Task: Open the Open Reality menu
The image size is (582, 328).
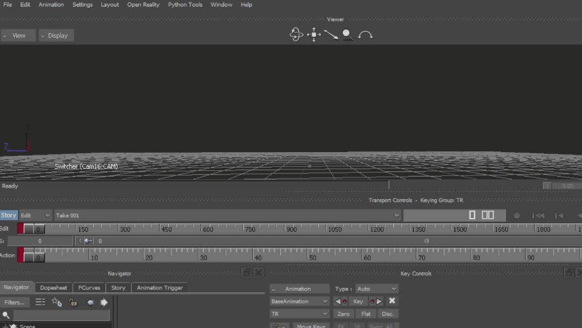Action: tap(144, 5)
